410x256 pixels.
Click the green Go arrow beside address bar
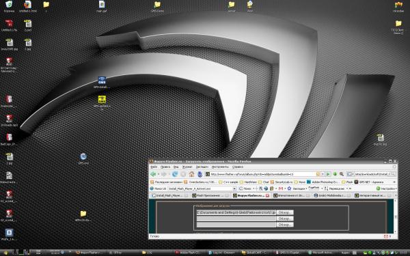click(328, 174)
